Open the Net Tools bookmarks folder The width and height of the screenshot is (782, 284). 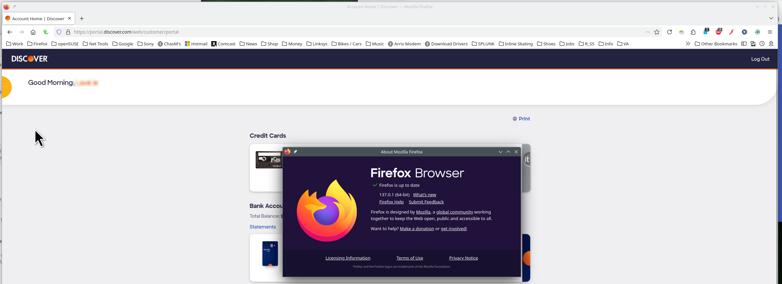pyautogui.click(x=96, y=44)
